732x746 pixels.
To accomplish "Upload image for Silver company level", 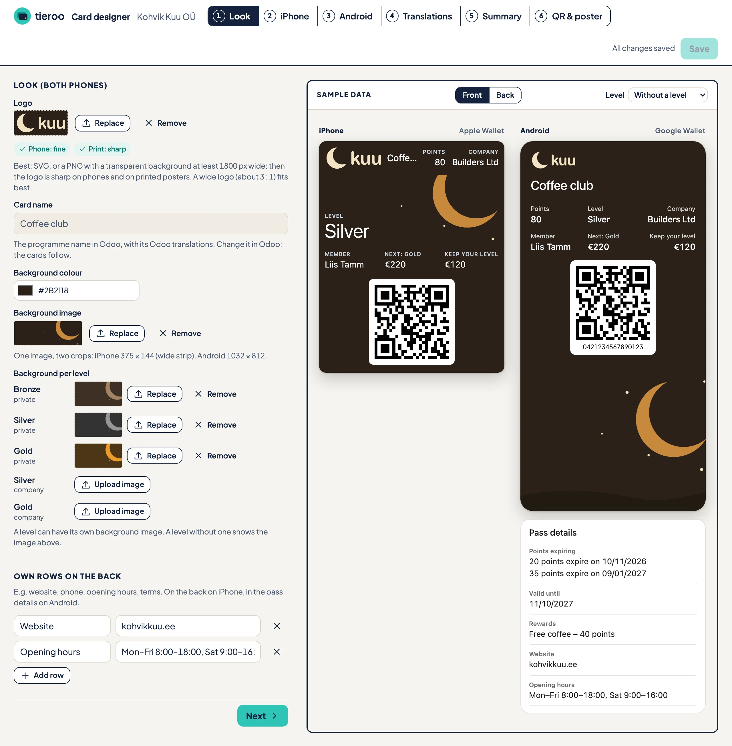I will (112, 484).
